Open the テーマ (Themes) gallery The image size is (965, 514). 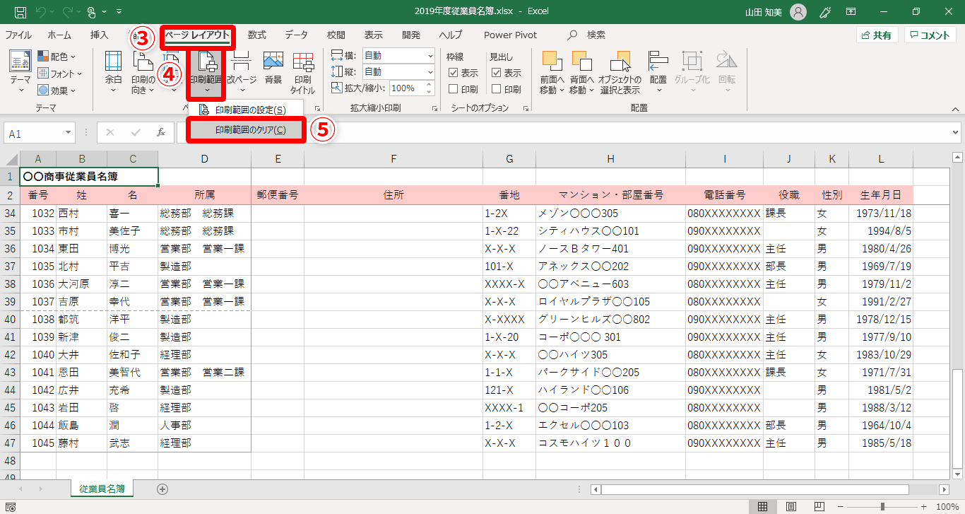point(20,72)
